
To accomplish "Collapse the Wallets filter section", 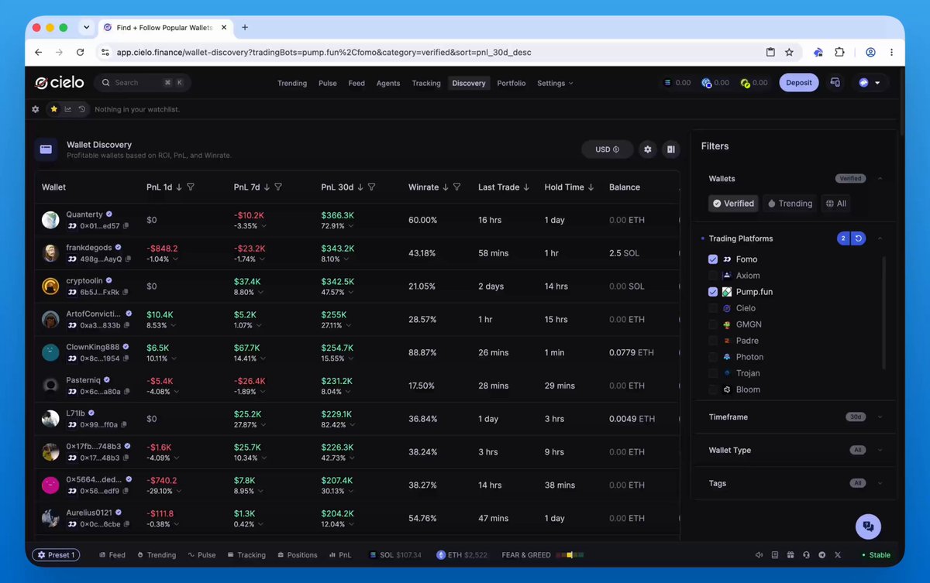I will 880,179.
